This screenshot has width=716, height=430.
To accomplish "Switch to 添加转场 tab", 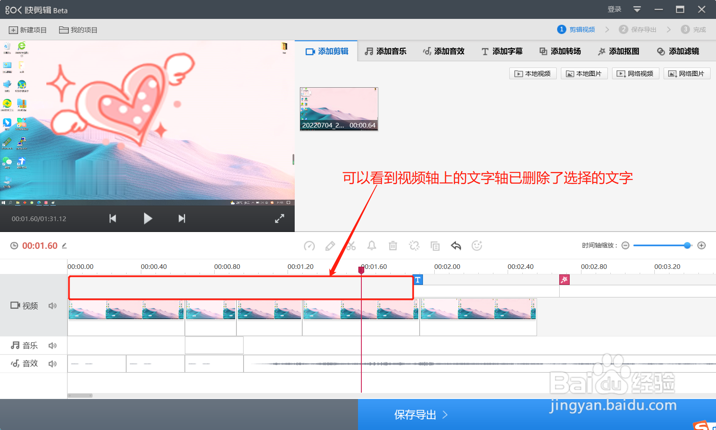I will [x=560, y=51].
